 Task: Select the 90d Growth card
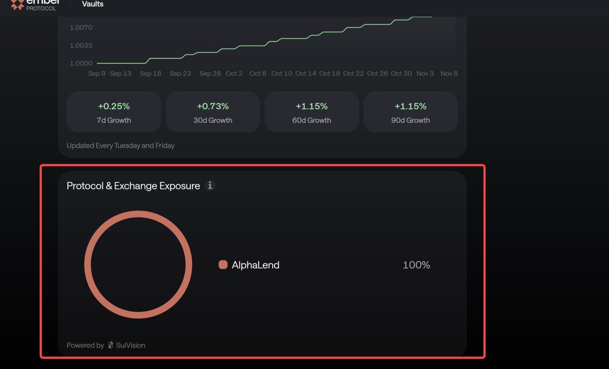pyautogui.click(x=411, y=112)
